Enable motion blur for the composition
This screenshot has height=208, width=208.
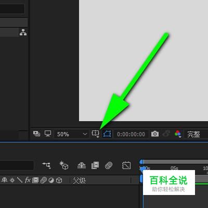point(109,165)
